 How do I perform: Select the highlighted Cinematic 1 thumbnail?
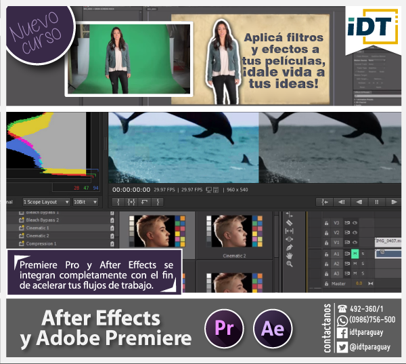tap(157, 231)
